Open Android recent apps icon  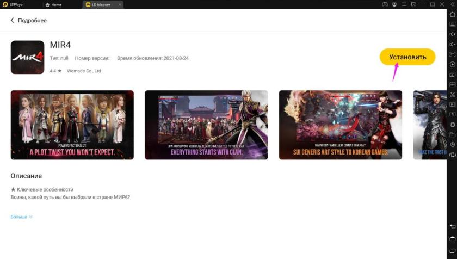(452, 250)
